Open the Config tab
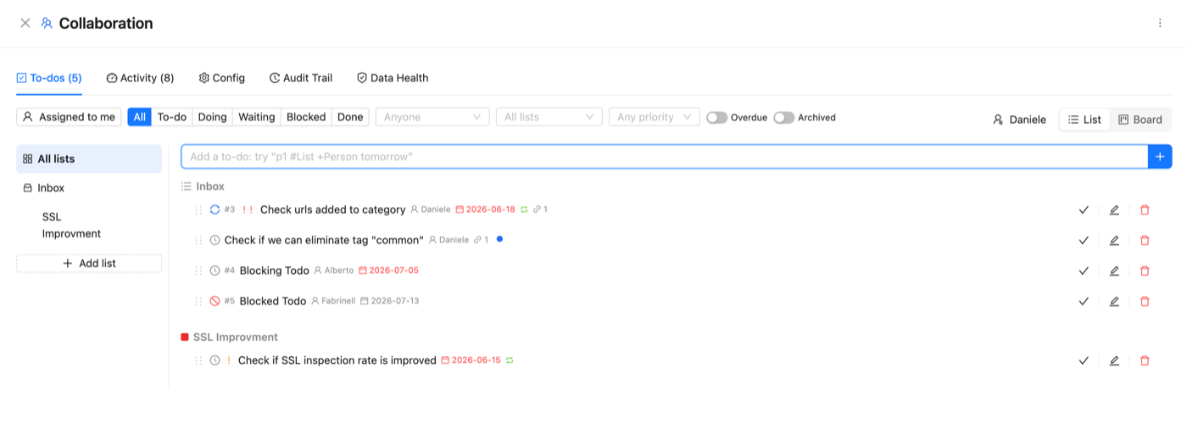1187x435 pixels. point(222,78)
